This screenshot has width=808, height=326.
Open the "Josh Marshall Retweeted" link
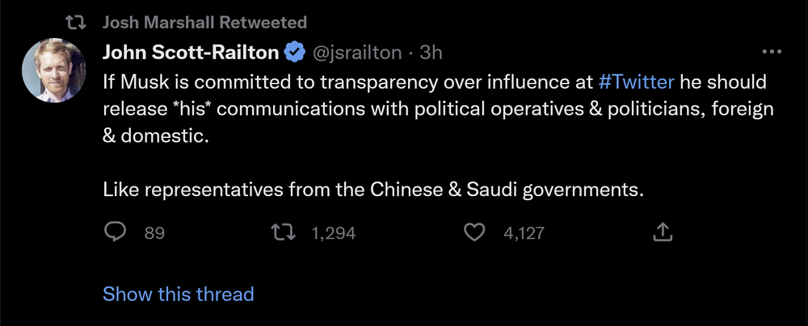tap(204, 22)
